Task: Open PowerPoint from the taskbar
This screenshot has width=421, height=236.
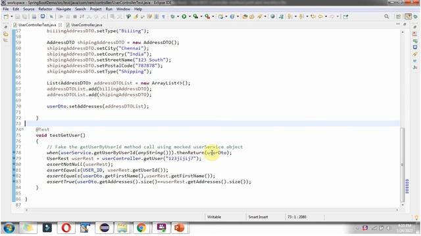Action: [x=180, y=228]
